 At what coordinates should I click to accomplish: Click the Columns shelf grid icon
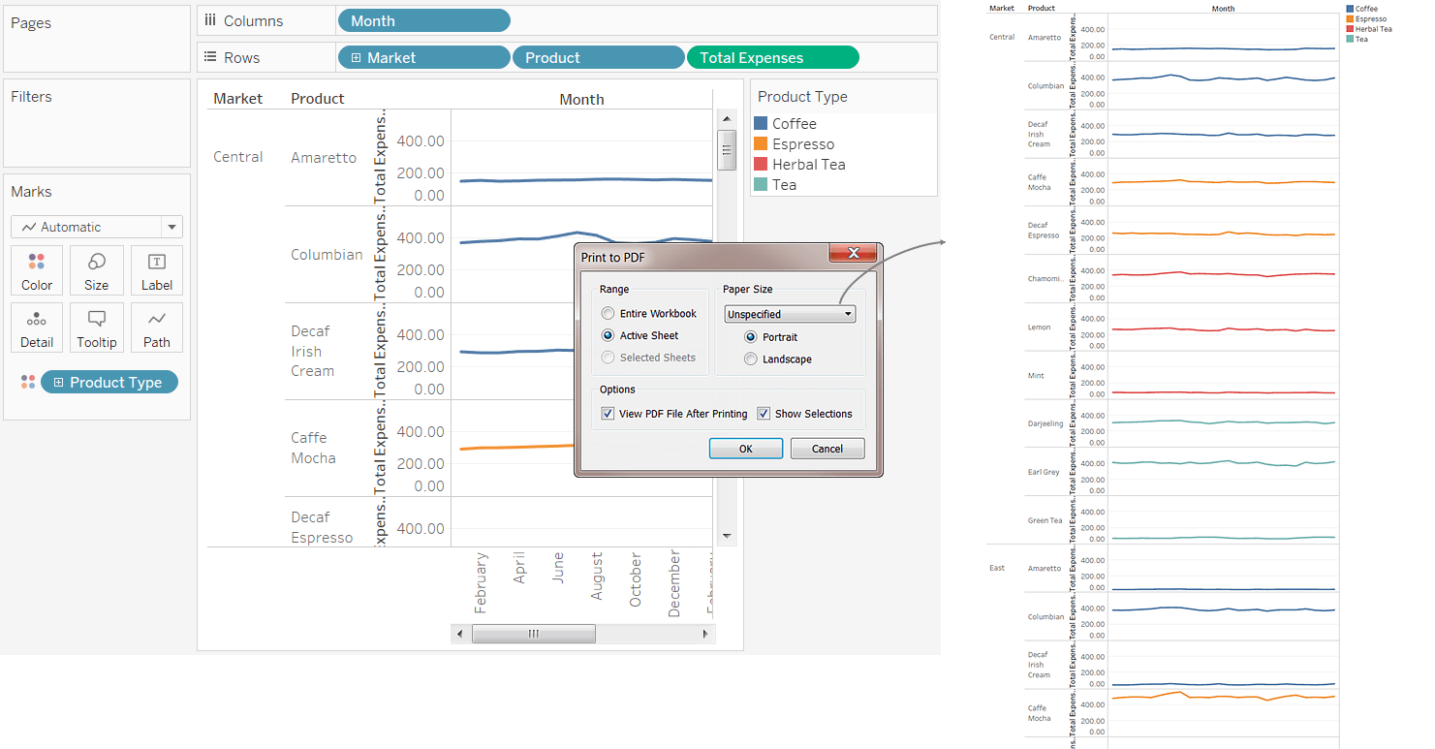tap(211, 19)
